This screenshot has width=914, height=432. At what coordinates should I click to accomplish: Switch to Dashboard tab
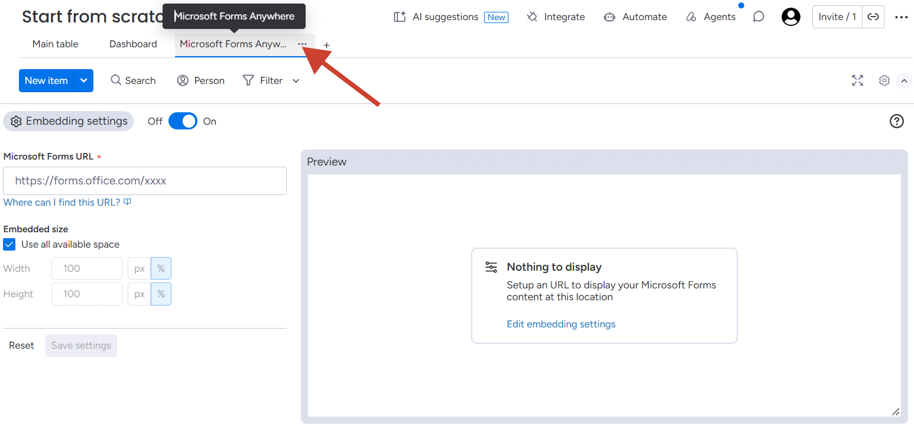tap(133, 44)
